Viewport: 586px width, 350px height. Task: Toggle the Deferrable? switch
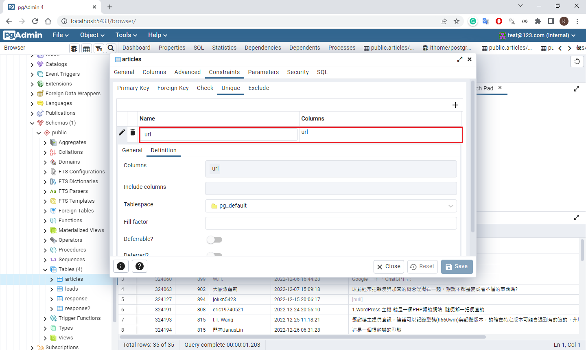tap(214, 239)
